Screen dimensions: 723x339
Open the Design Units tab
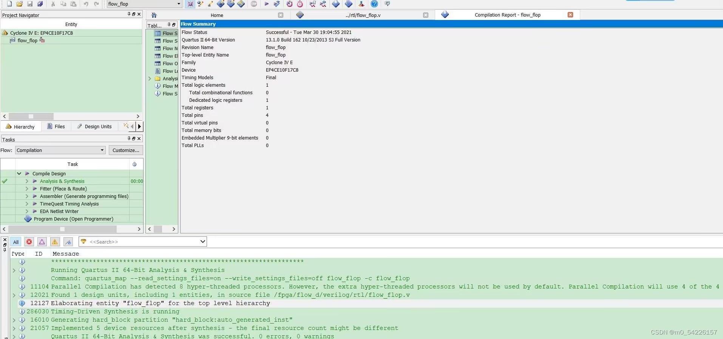[94, 126]
